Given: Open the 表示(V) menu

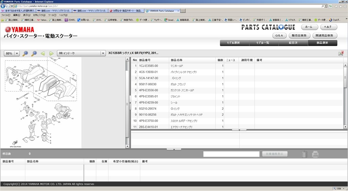Looking at the screenshot, I should [27, 15].
